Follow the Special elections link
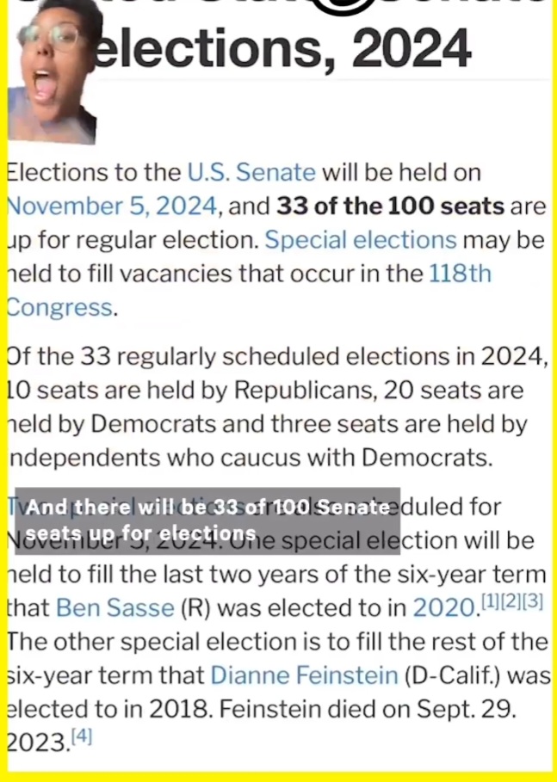Viewport: 557px width, 782px height. tap(360, 240)
